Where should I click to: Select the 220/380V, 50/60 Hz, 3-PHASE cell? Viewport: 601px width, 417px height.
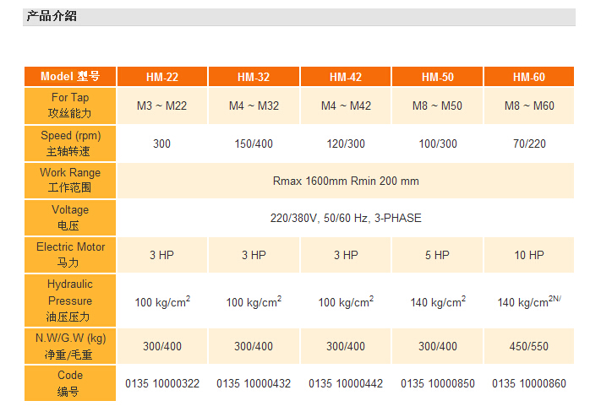click(346, 218)
